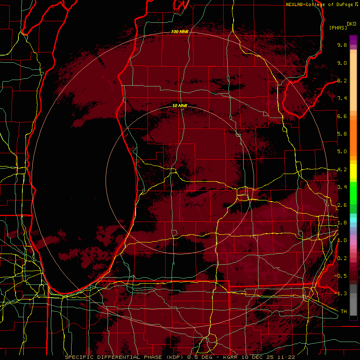Click the 50 NMI range ring label
This screenshot has width=360, height=360.
tap(180, 106)
